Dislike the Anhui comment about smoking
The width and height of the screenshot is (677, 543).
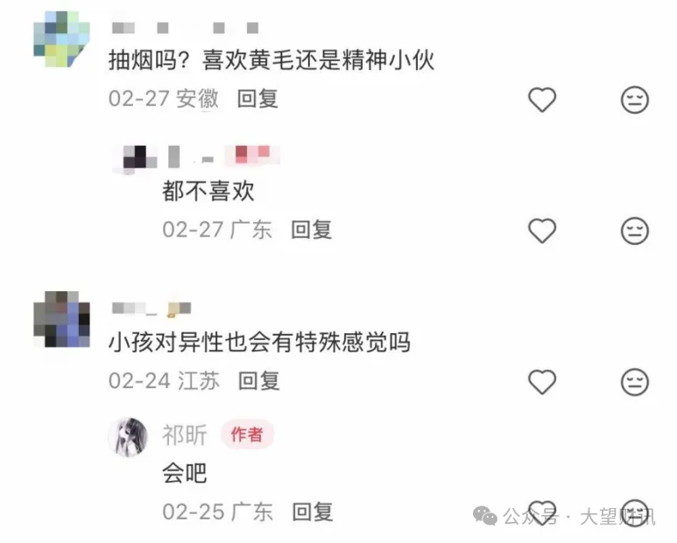pyautogui.click(x=635, y=100)
